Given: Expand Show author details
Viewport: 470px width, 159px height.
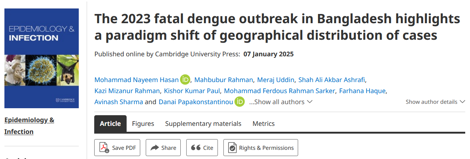Looking at the screenshot, I should pyautogui.click(x=436, y=102).
